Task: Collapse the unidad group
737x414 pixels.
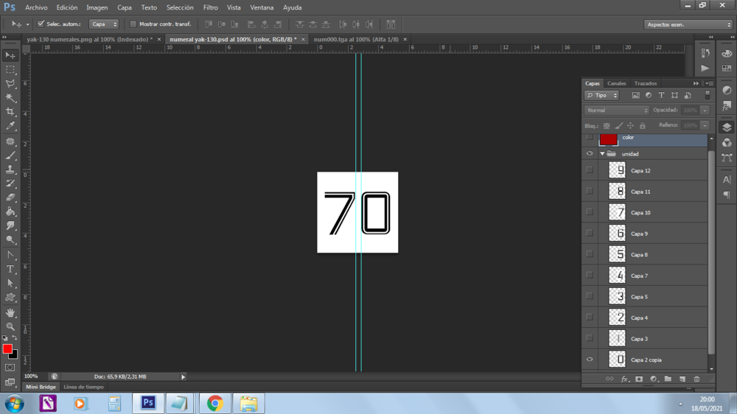Action: [x=602, y=154]
